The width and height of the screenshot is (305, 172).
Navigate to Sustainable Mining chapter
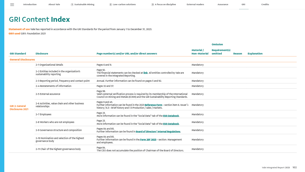(x=84, y=5)
